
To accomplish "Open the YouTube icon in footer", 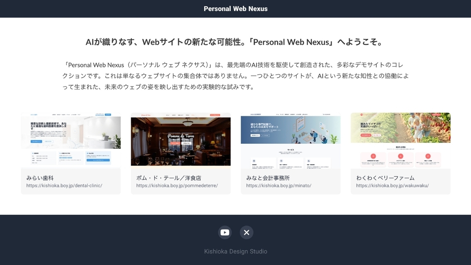I will [225, 232].
